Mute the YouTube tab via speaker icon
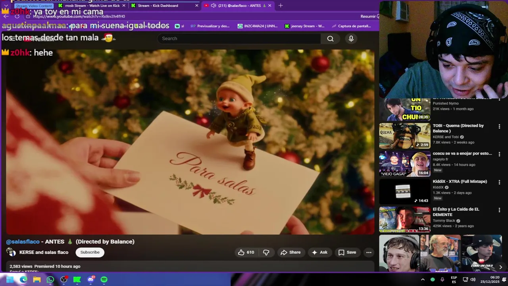508x286 pixels. (x=214, y=6)
